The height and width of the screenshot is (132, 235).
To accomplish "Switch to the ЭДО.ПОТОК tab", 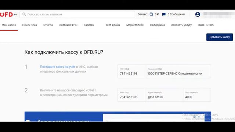I will 206,25.
